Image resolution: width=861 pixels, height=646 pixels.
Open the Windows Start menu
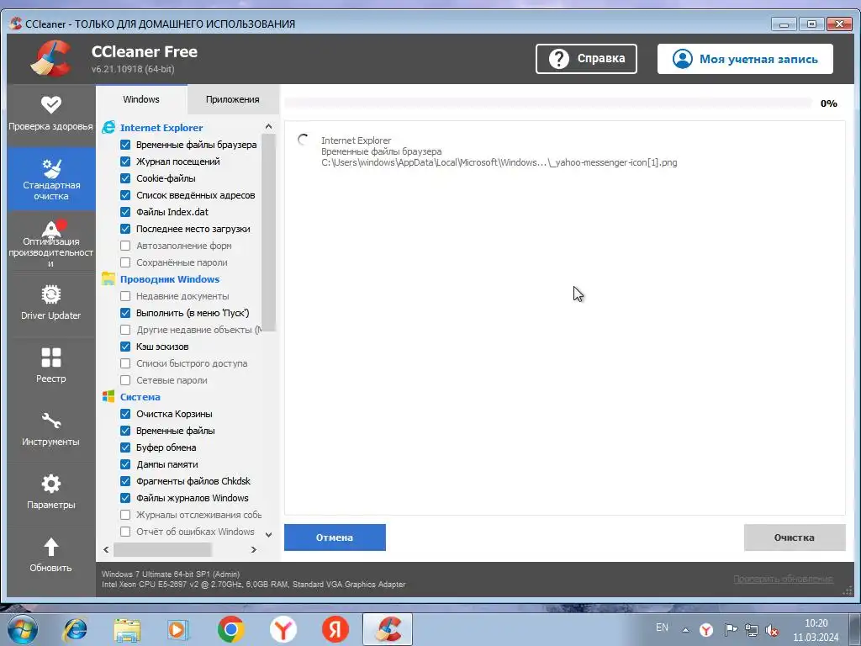tap(22, 629)
